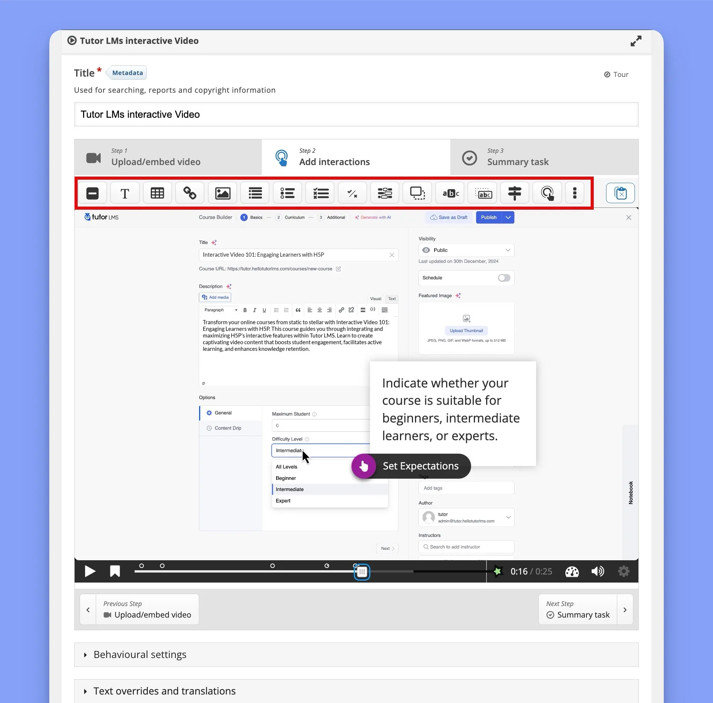Open the Metadata dialog
713x703 pixels.
tap(127, 73)
